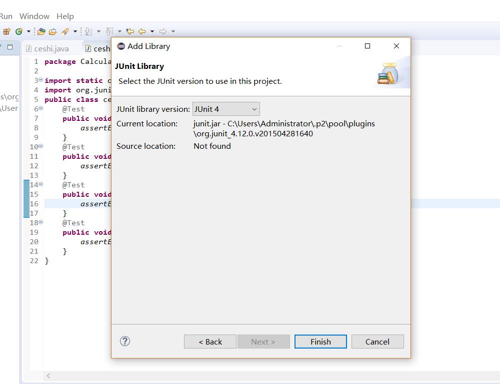Close the Add Library dialog
Image resolution: width=500 pixels, height=384 pixels.
[396, 46]
